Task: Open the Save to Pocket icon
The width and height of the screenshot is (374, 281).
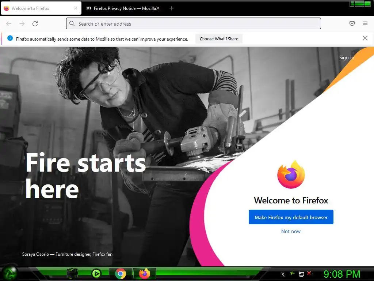Action: [x=352, y=23]
